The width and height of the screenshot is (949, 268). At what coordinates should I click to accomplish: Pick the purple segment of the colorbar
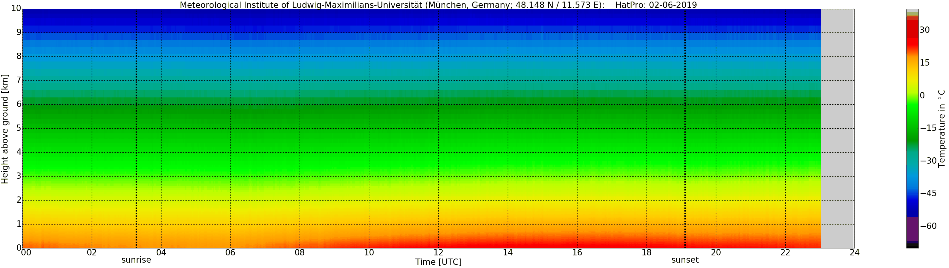[x=912, y=229]
